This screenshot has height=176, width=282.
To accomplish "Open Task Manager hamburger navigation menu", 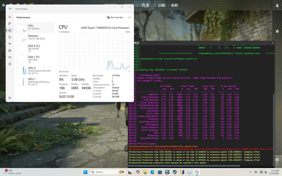I will (x=10, y=17).
